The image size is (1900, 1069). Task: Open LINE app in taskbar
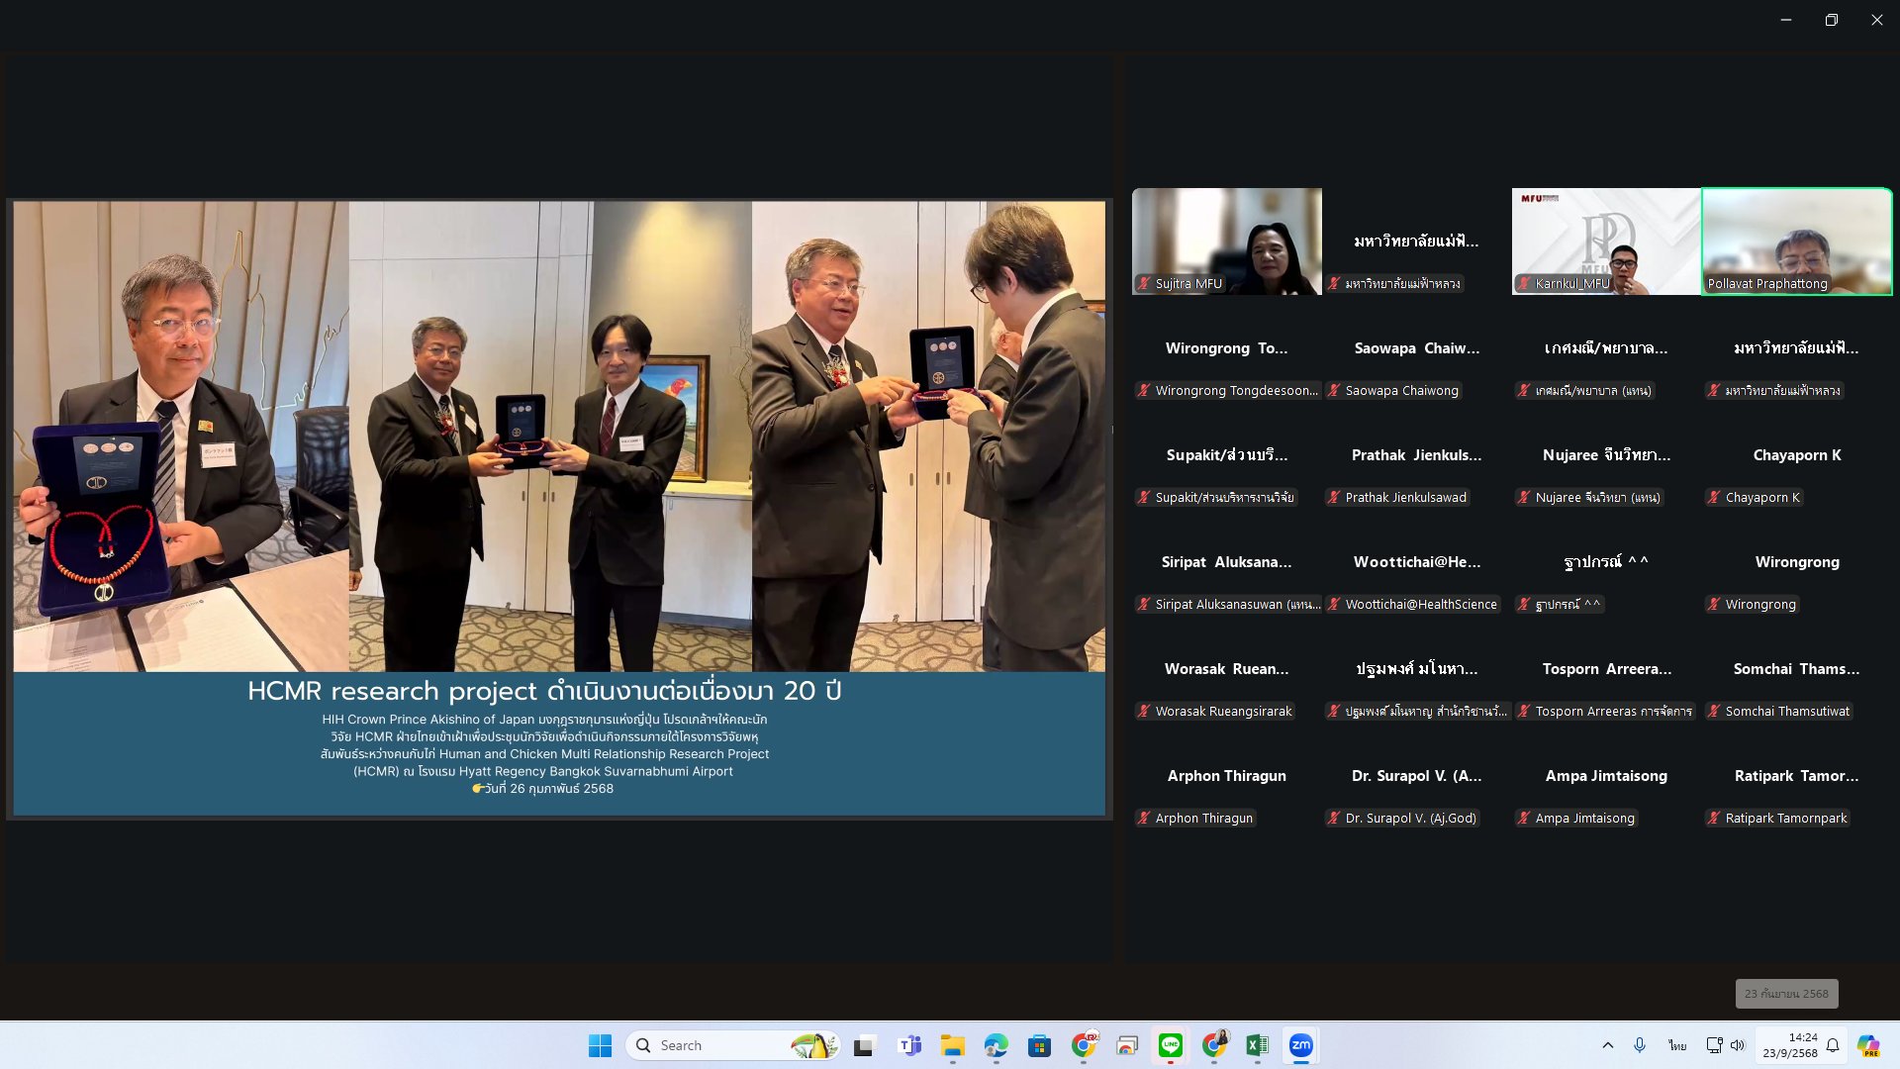click(1171, 1045)
